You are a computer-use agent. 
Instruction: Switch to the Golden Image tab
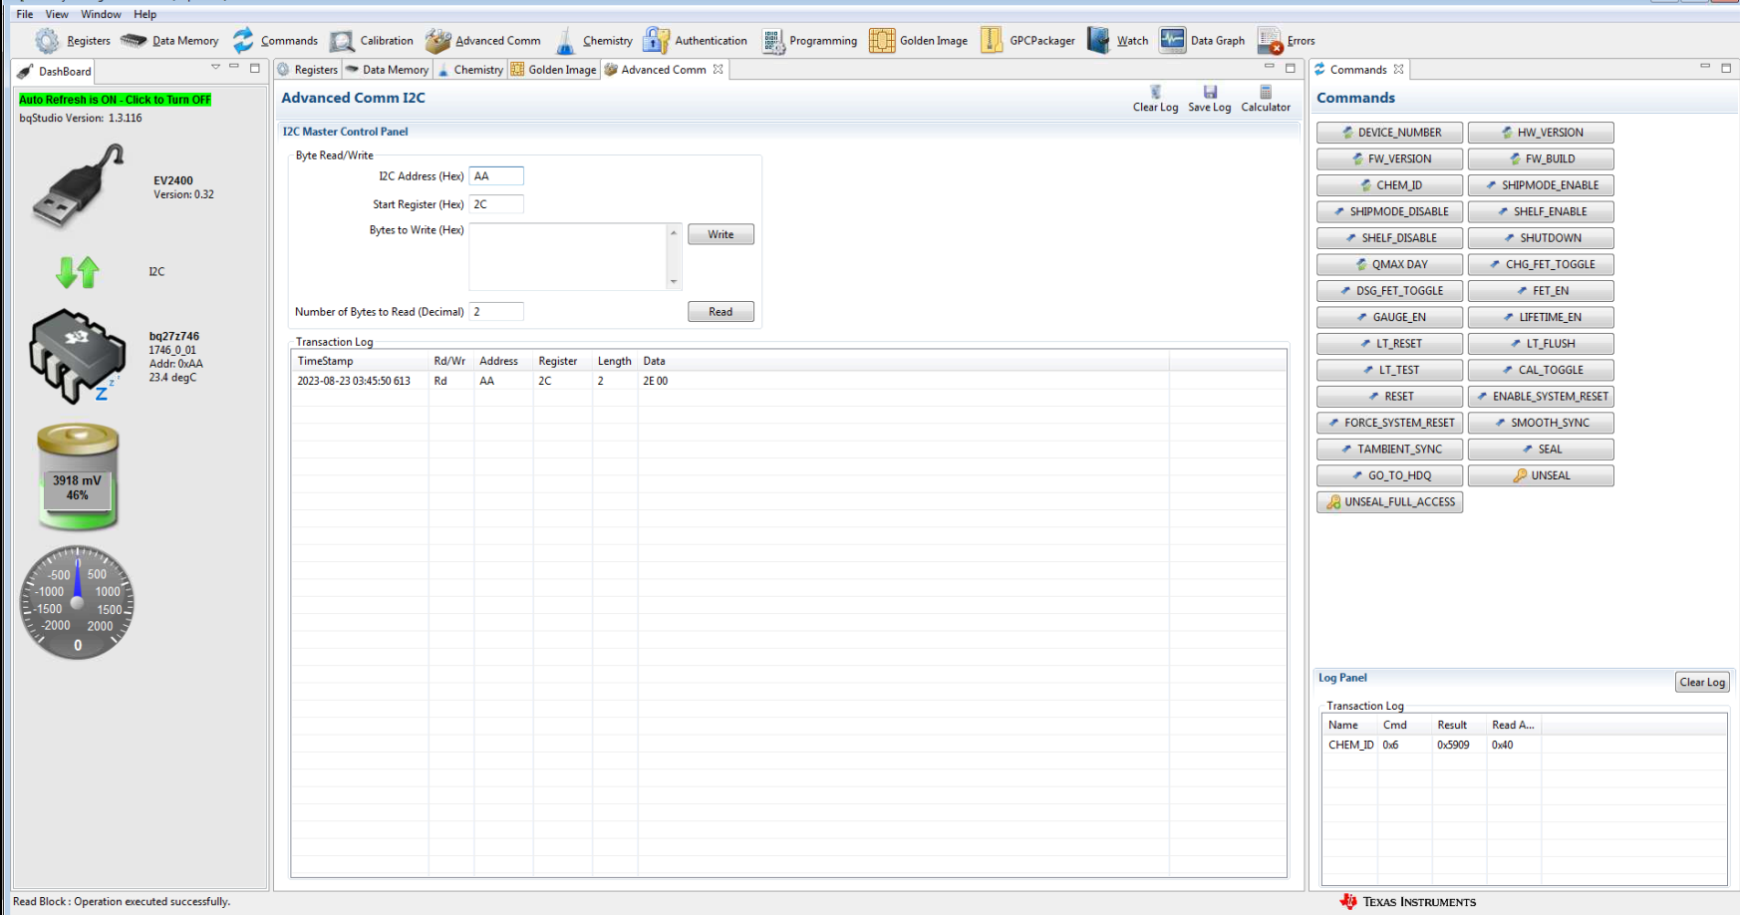point(553,70)
